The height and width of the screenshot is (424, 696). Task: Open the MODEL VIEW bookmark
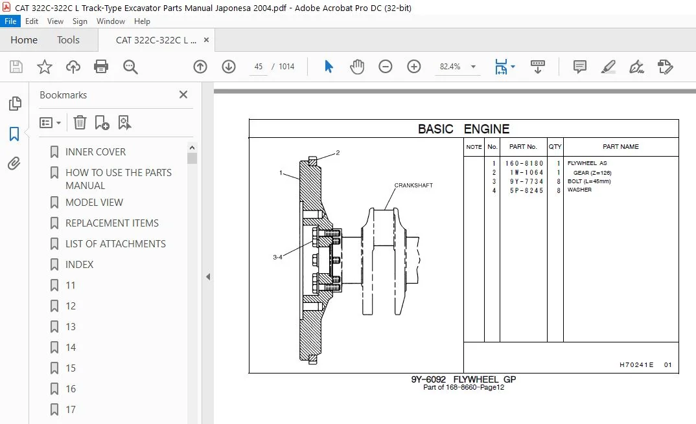(94, 202)
